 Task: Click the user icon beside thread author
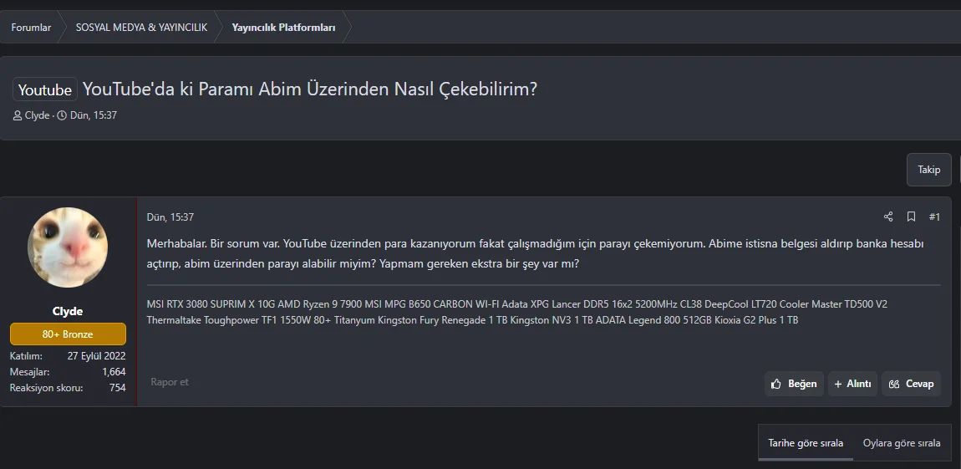pos(18,115)
